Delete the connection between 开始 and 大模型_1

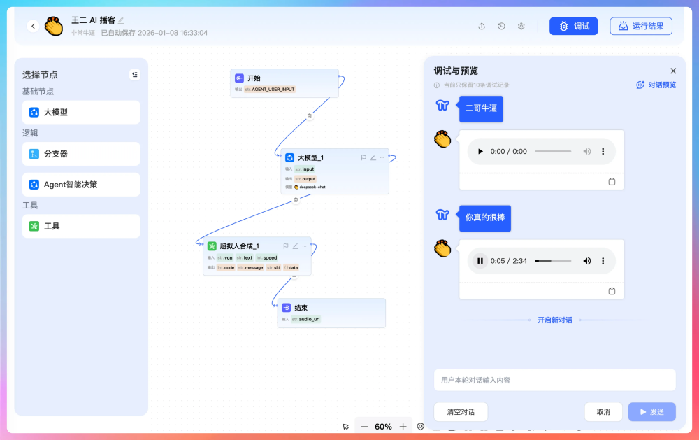coord(310,116)
